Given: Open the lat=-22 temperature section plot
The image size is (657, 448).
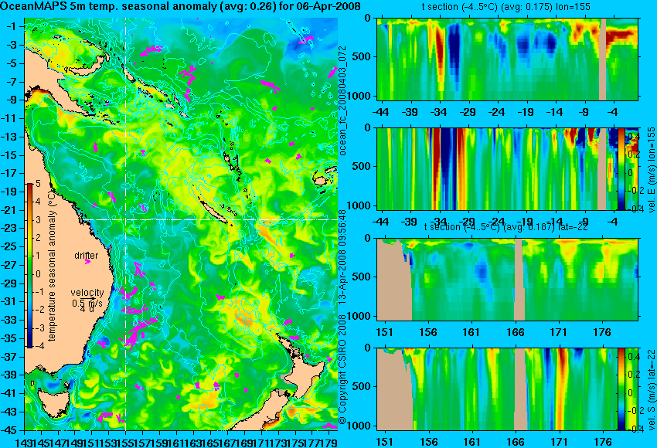Looking at the screenshot, I should (508, 280).
